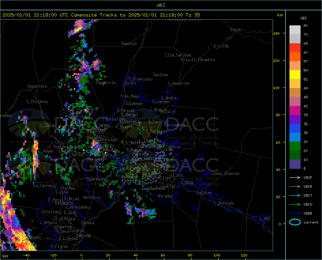Select the red 60 dBZ color swatch

pyautogui.click(x=295, y=48)
